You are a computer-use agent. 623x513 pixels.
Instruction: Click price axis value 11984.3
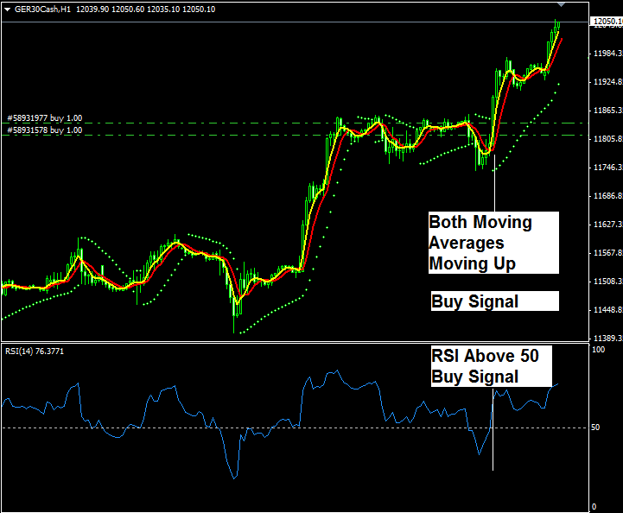[608, 54]
